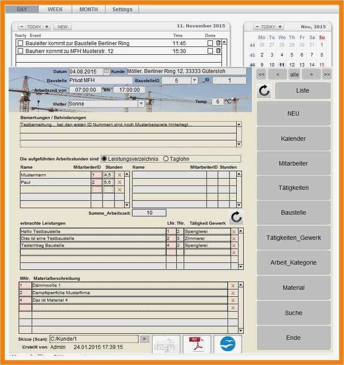The width and height of the screenshot is (344, 365).
Task: Go to previous record with < button
Action: (x=278, y=74)
